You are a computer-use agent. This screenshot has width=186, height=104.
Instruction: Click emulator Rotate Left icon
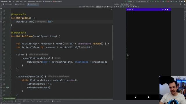pyautogui.click(x=121, y=7)
